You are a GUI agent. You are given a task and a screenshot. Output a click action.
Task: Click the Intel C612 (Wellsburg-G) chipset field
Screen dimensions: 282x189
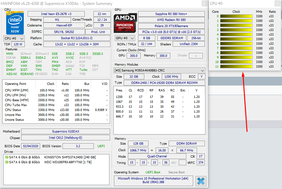[x=66, y=138]
